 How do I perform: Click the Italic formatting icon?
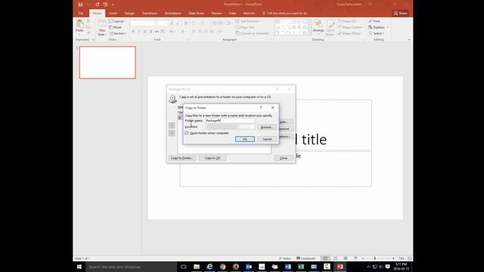click(139, 32)
